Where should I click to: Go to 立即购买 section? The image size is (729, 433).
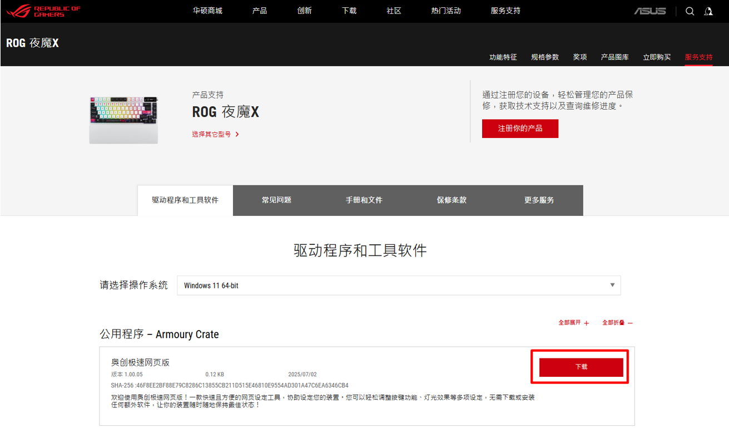pyautogui.click(x=657, y=57)
